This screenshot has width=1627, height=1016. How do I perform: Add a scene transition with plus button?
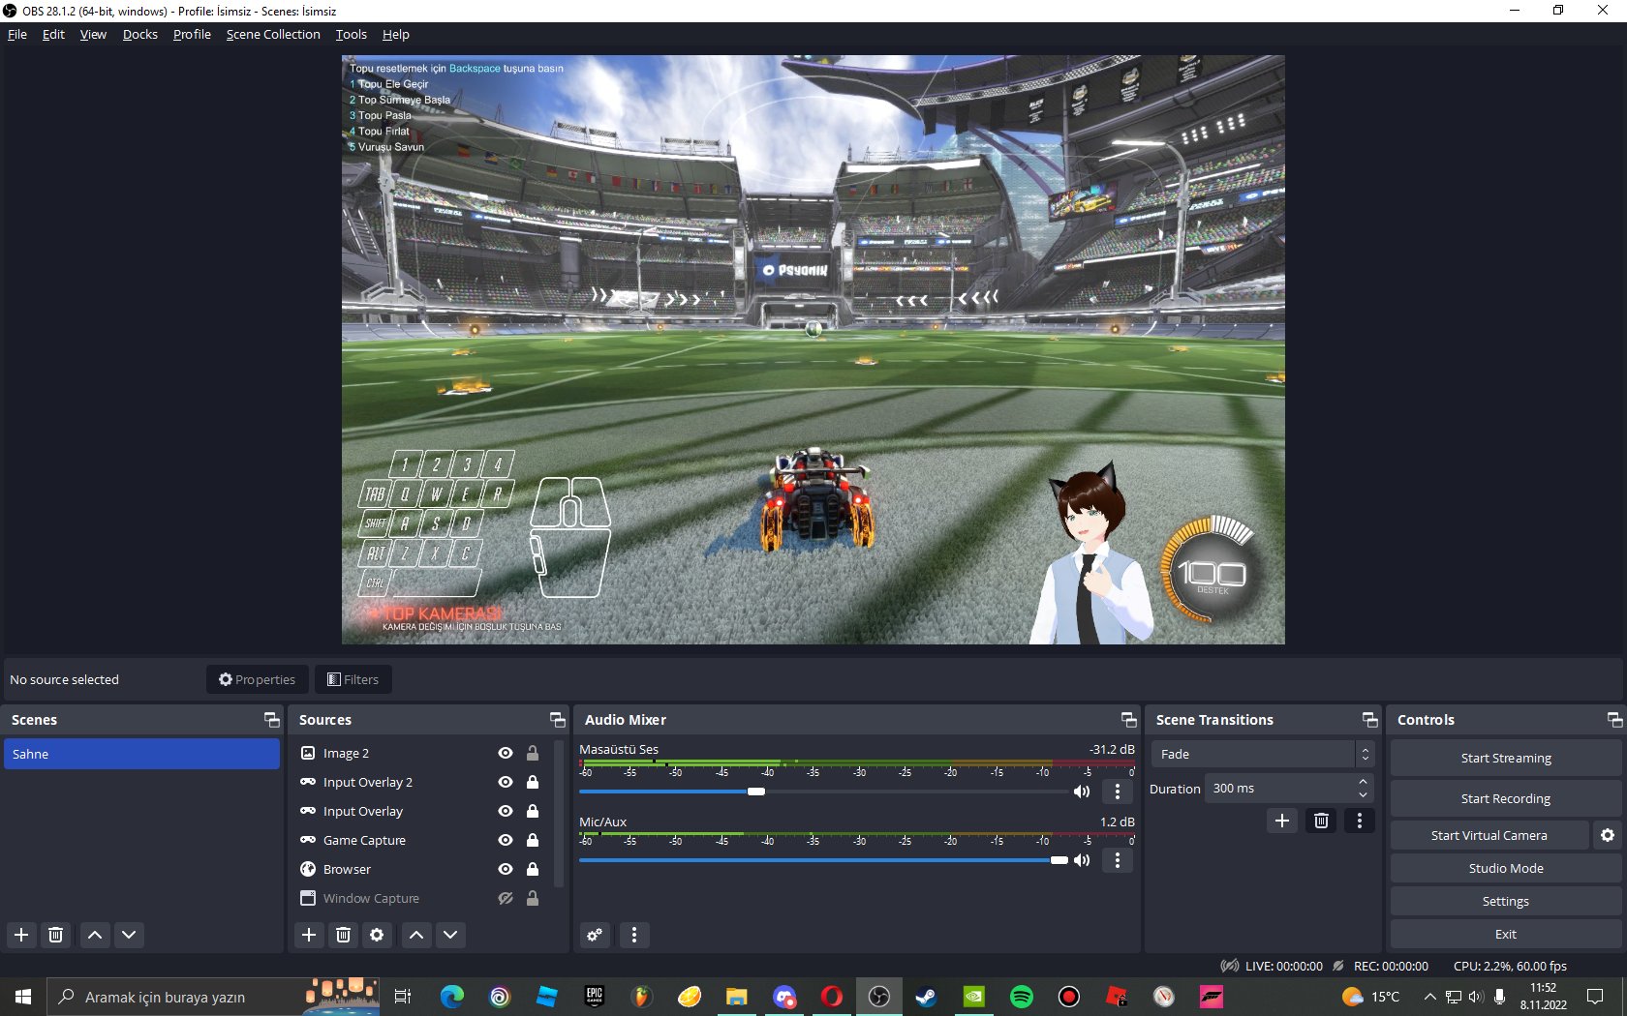tap(1282, 821)
